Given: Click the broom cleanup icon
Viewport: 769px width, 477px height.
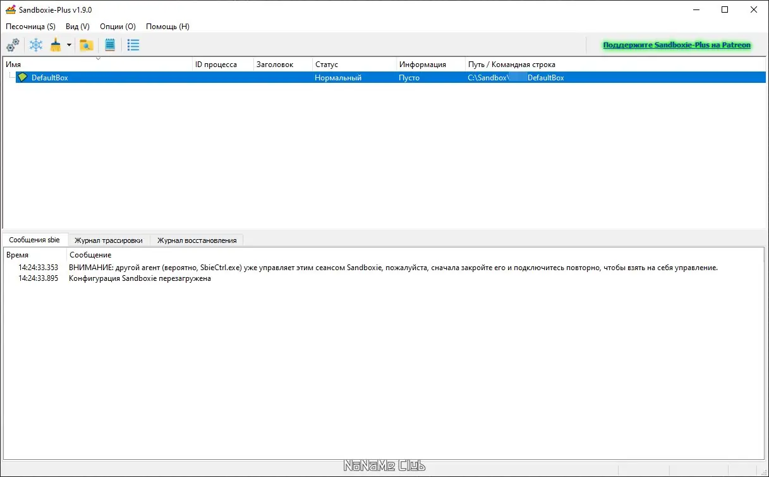Looking at the screenshot, I should pyautogui.click(x=56, y=45).
